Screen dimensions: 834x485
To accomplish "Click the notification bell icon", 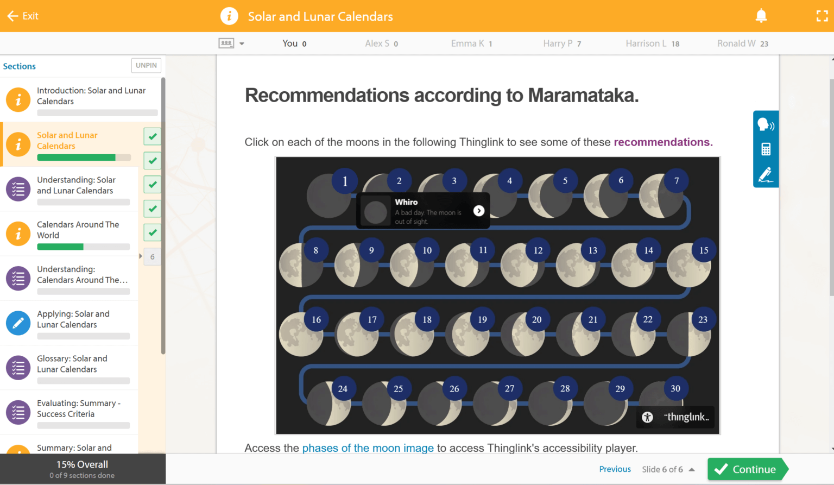I will (761, 16).
